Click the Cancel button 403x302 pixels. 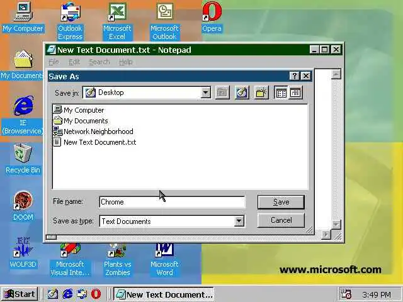(281, 220)
